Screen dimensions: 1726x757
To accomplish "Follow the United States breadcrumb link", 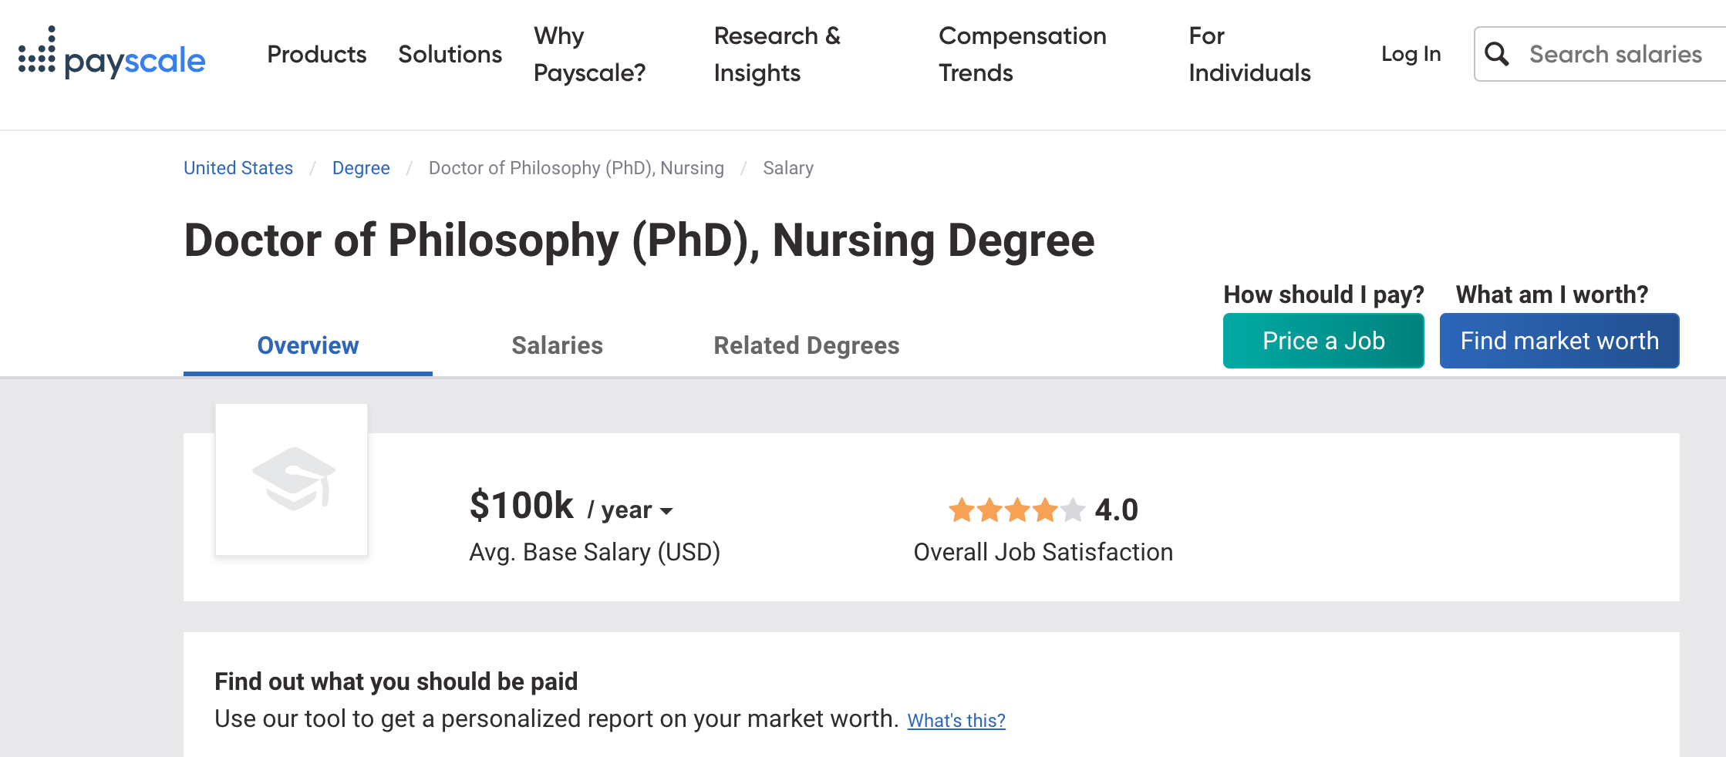I will pos(238,168).
